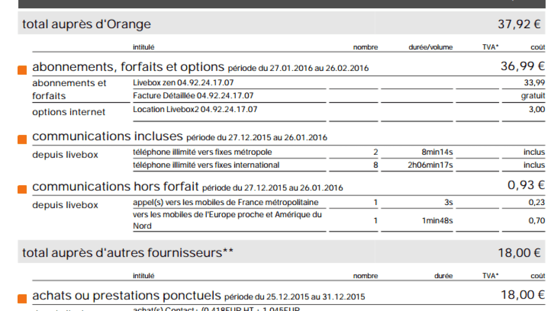This screenshot has width=554, height=311.
Task: Click the 37,92 € total amount
Action: pyautogui.click(x=519, y=24)
